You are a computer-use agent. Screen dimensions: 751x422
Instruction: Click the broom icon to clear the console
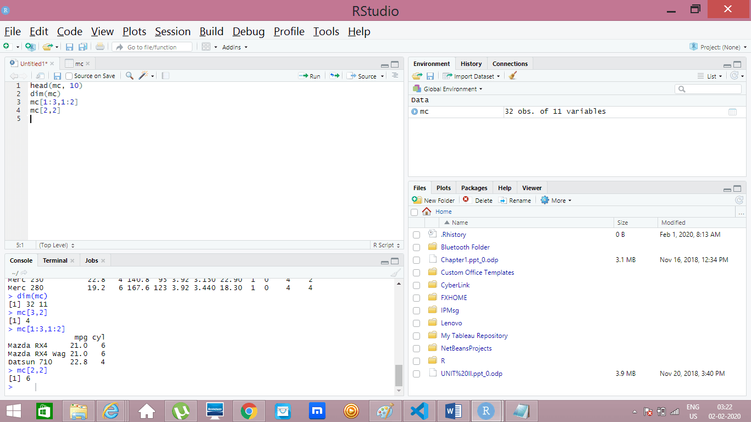pyautogui.click(x=394, y=273)
